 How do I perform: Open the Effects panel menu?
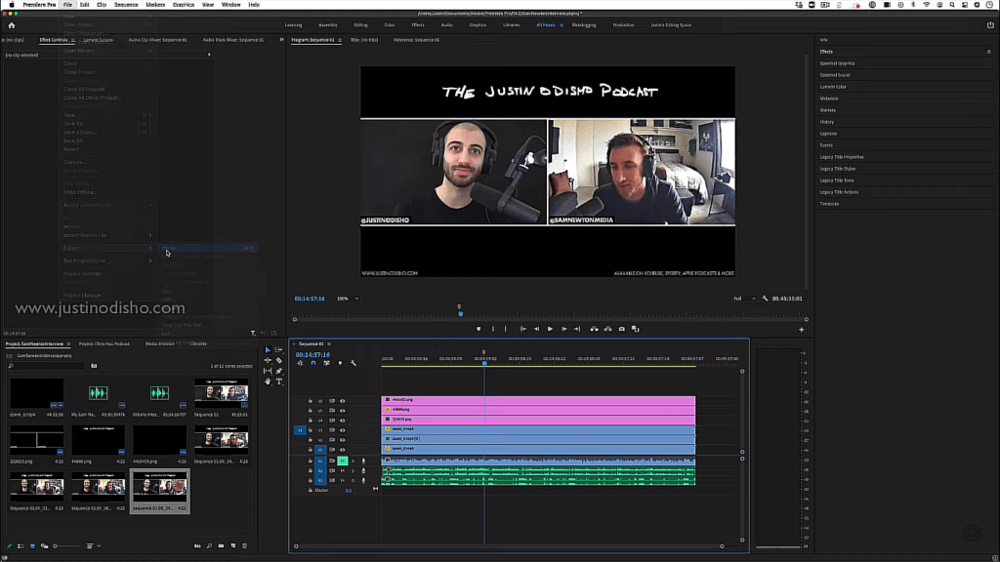click(989, 52)
